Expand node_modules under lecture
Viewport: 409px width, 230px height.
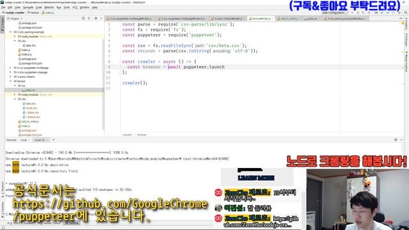pos(15,95)
